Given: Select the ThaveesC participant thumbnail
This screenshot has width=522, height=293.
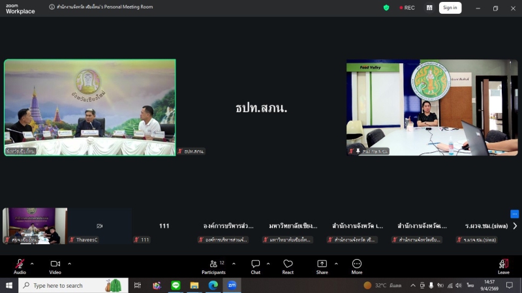Looking at the screenshot, I should 100,226.
